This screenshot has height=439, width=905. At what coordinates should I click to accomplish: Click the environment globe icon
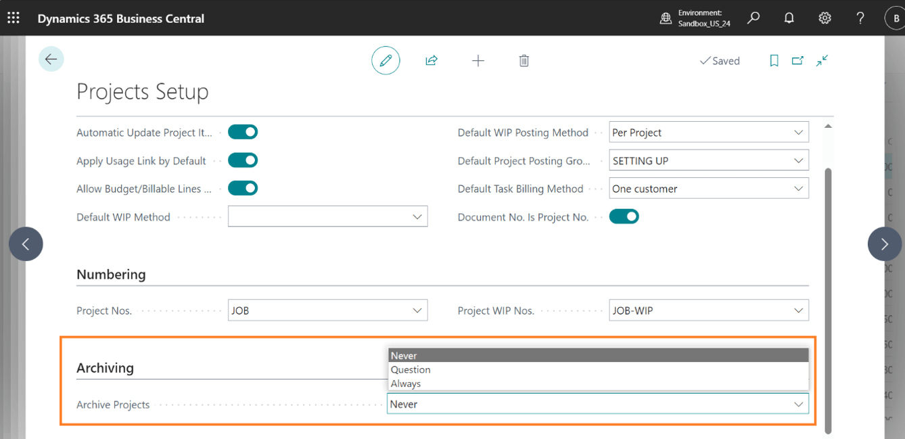coord(666,19)
